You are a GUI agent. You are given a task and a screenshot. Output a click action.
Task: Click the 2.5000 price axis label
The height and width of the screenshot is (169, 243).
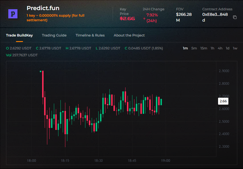(x=224, y=121)
